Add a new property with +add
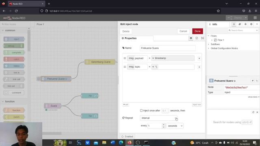This screenshot has height=146, width=260. (x=126, y=105)
